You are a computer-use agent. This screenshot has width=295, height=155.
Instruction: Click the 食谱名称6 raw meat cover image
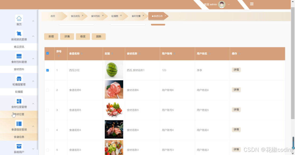[x=114, y=89]
